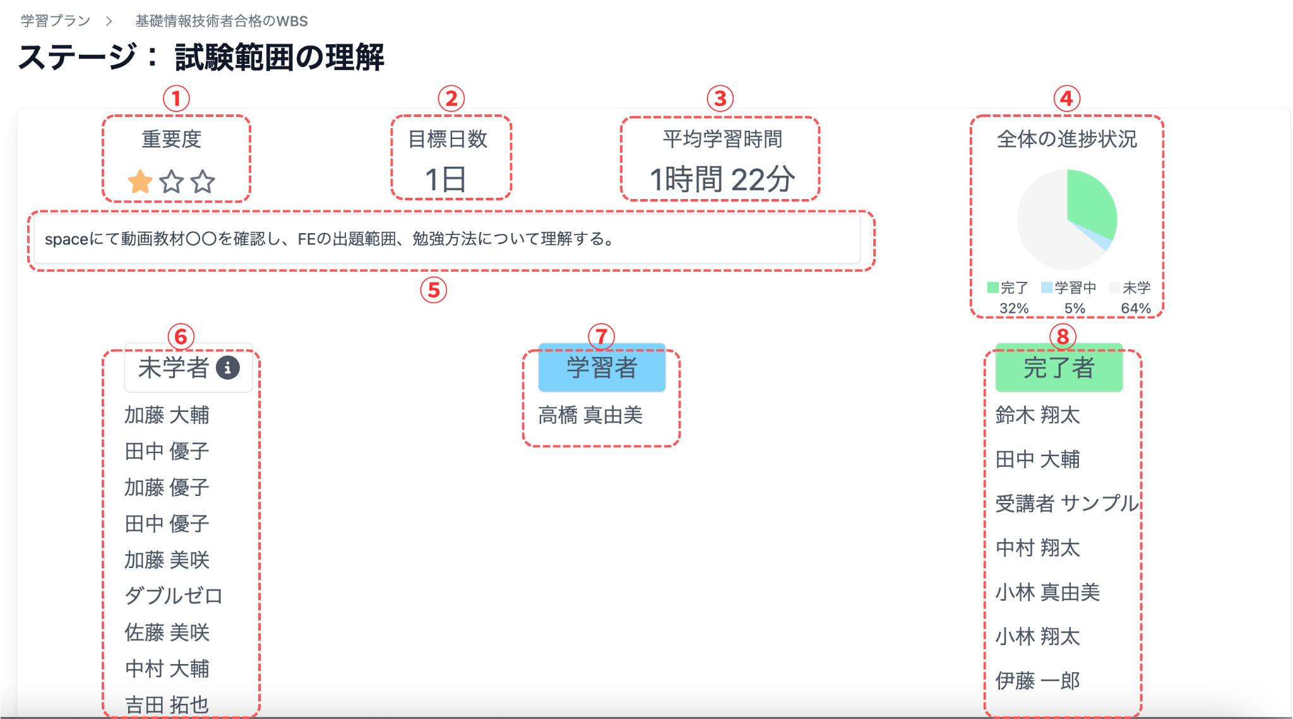Viewport: 1293px width, 719px height.
Task: Select unstarted user ダブルゼロ
Action: click(x=173, y=596)
